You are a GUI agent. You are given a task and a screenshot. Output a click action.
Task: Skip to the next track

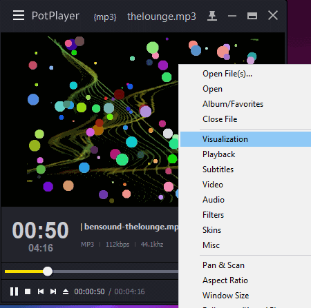53,291
